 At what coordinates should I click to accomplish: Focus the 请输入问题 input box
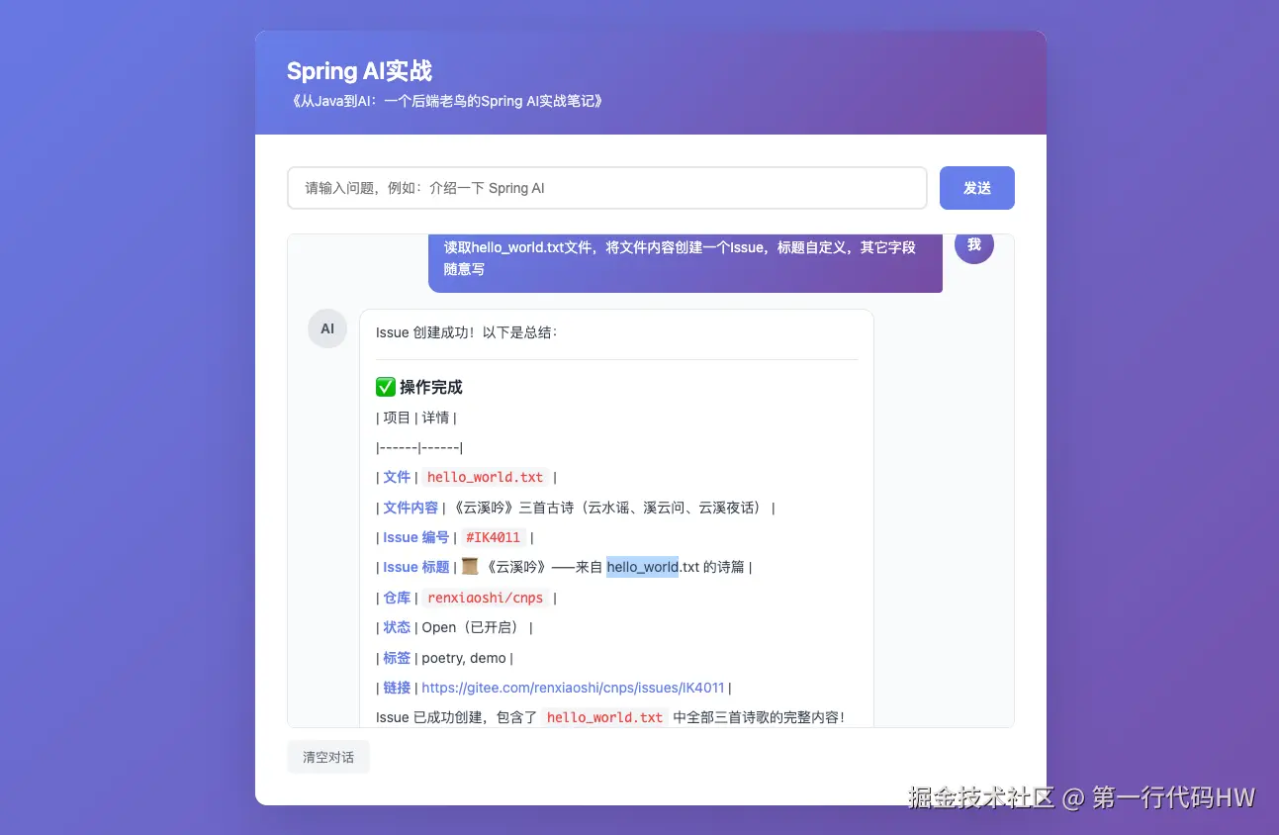tap(607, 188)
